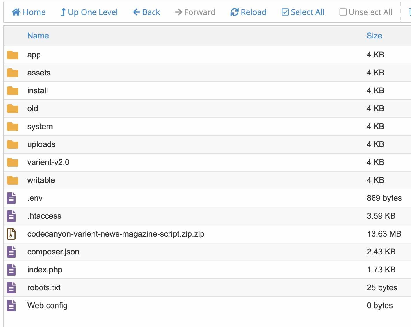Click the Home house icon

[16, 12]
